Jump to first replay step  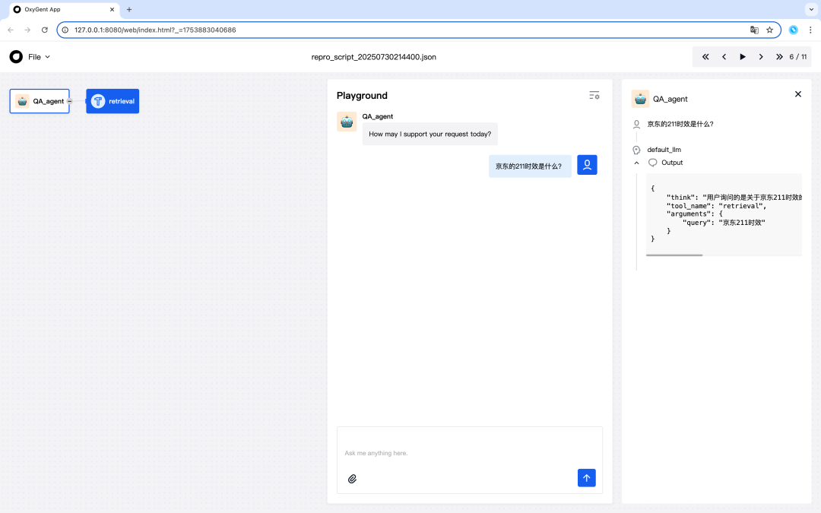tap(705, 56)
